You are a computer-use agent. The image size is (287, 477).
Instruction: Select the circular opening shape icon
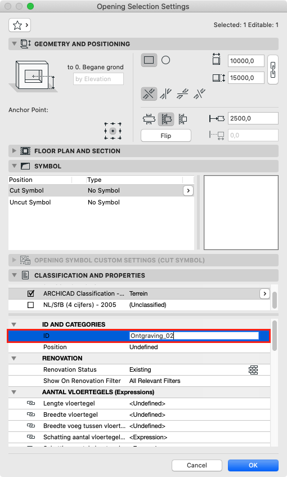coord(165,60)
